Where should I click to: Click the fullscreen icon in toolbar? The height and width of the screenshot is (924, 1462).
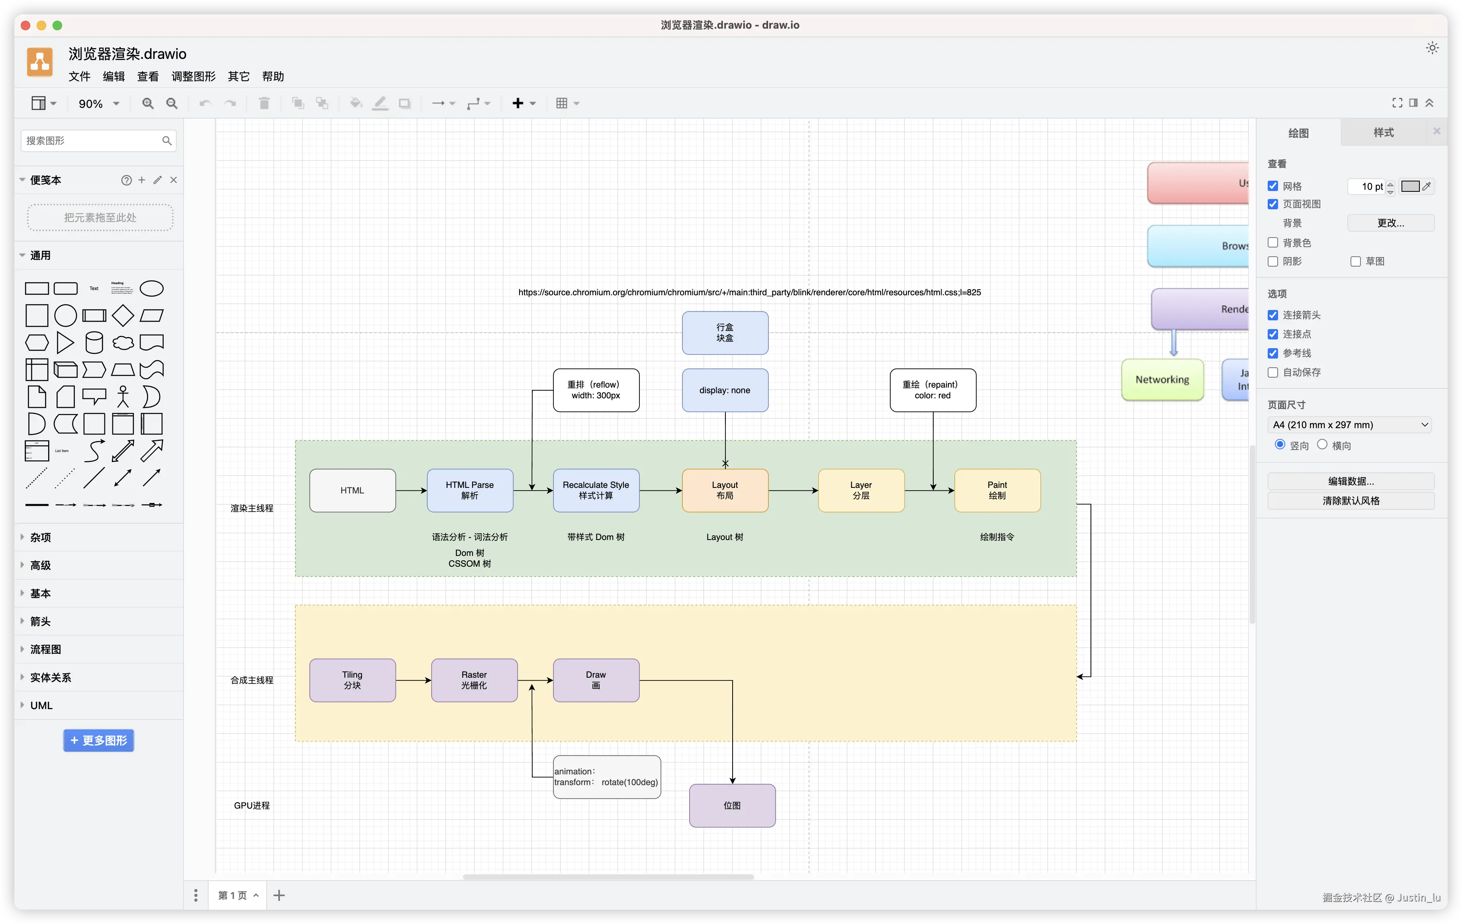pyautogui.click(x=1397, y=103)
